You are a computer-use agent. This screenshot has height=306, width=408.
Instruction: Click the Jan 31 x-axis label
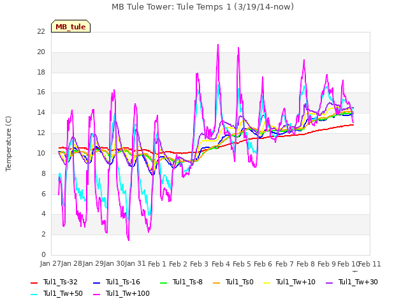pyautogui.click(x=135, y=263)
